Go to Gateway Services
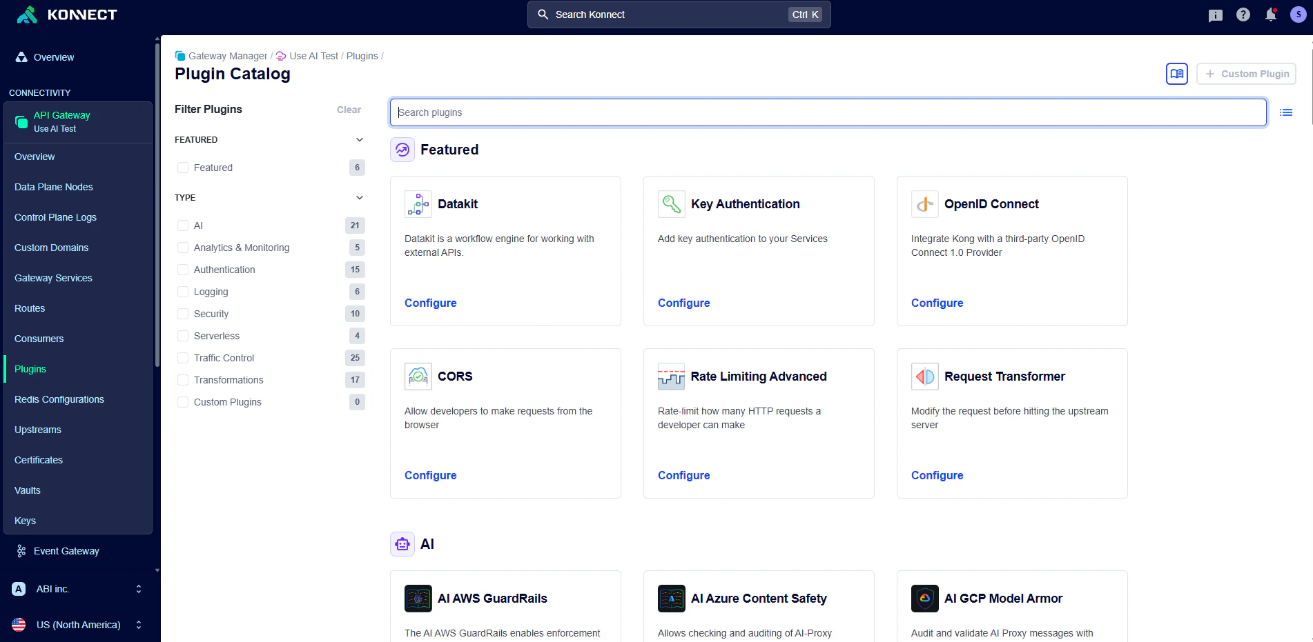Viewport: 1313px width, 642px height. [x=53, y=278]
